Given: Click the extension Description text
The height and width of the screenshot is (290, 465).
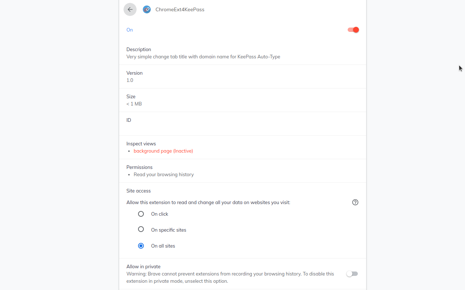Looking at the screenshot, I should point(203,57).
